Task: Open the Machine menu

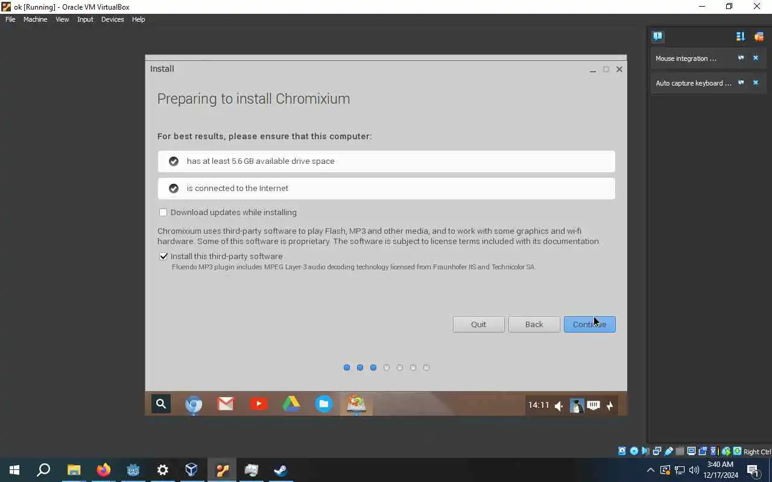Action: (x=35, y=19)
